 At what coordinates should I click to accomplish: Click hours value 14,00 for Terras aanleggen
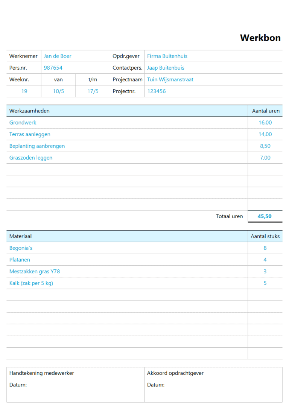point(265,134)
